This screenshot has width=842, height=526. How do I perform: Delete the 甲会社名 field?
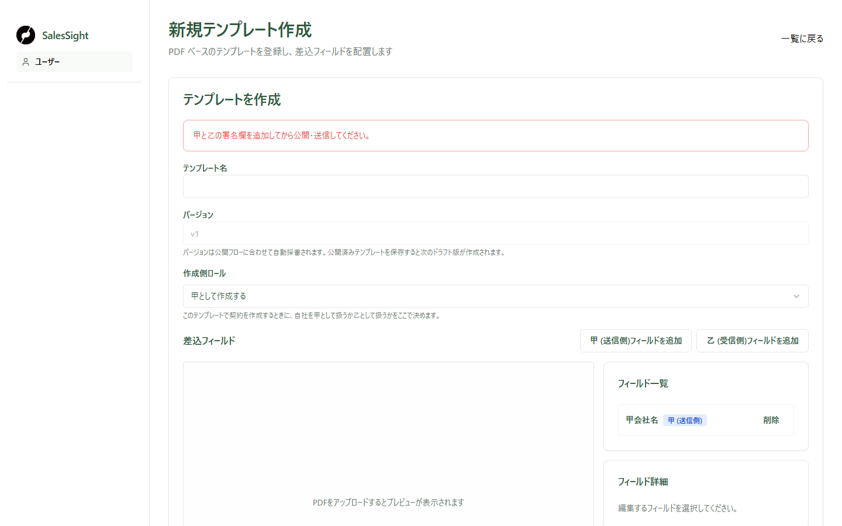[x=771, y=420]
